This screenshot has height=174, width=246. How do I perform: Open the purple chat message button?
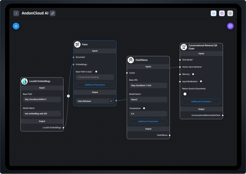tap(230, 26)
